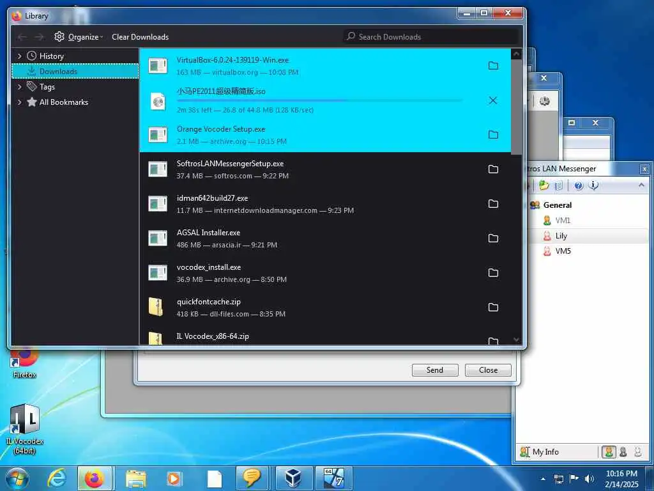
Task: Show Orange Vocoder Setup.exe in folder
Action: point(493,135)
